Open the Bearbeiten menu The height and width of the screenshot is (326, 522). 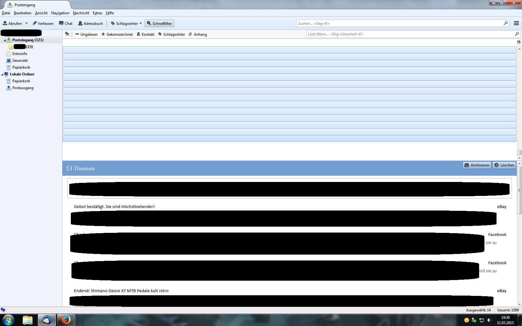pyautogui.click(x=23, y=13)
